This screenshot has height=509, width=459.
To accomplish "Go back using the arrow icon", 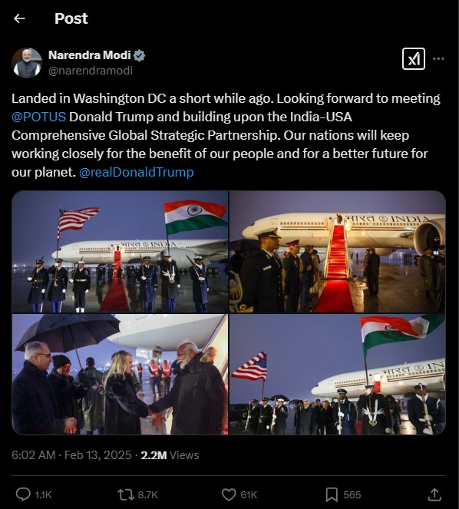I will click(x=19, y=18).
